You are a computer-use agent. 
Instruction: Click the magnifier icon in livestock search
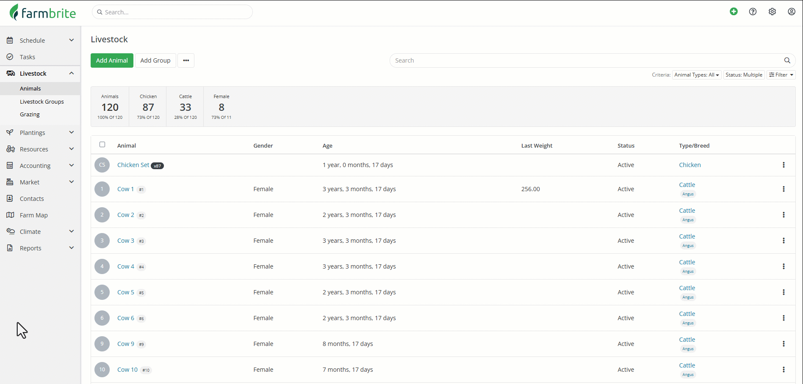(787, 60)
